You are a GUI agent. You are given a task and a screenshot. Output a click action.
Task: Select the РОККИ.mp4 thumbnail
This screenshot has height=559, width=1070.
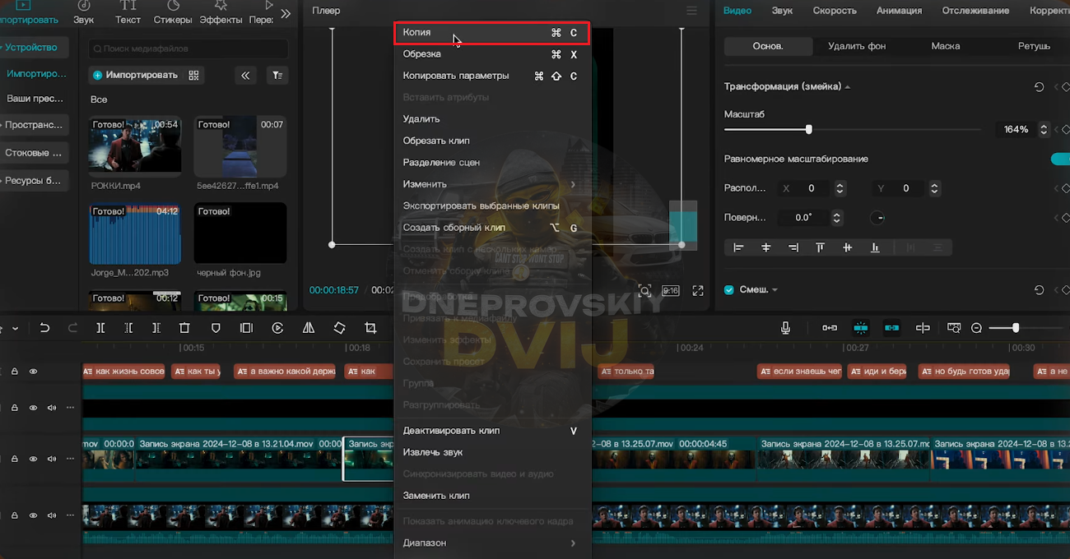[135, 146]
